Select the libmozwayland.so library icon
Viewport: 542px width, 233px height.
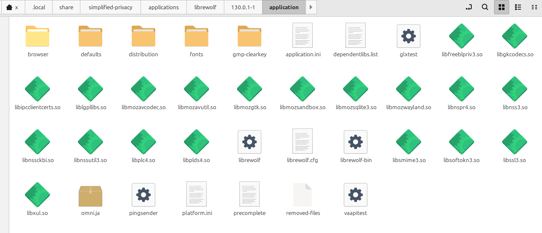[409, 89]
